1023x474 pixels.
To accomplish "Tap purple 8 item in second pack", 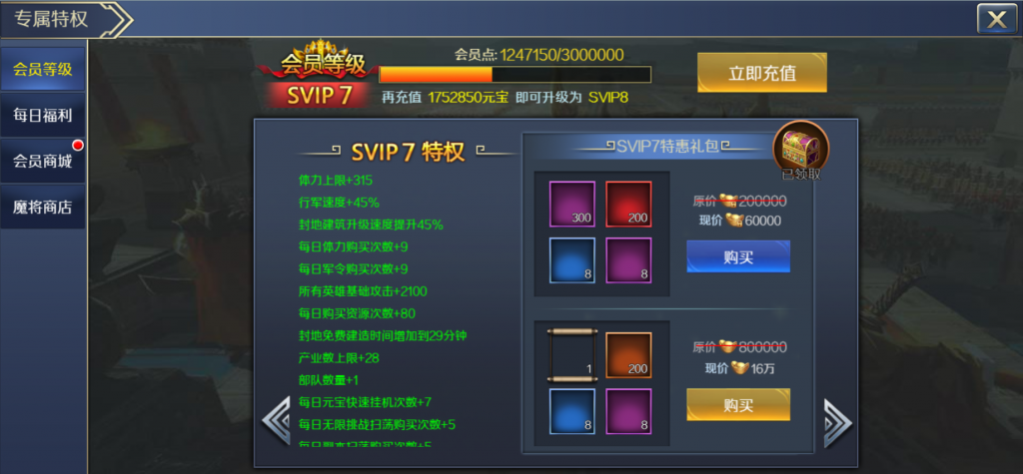I will click(x=629, y=411).
